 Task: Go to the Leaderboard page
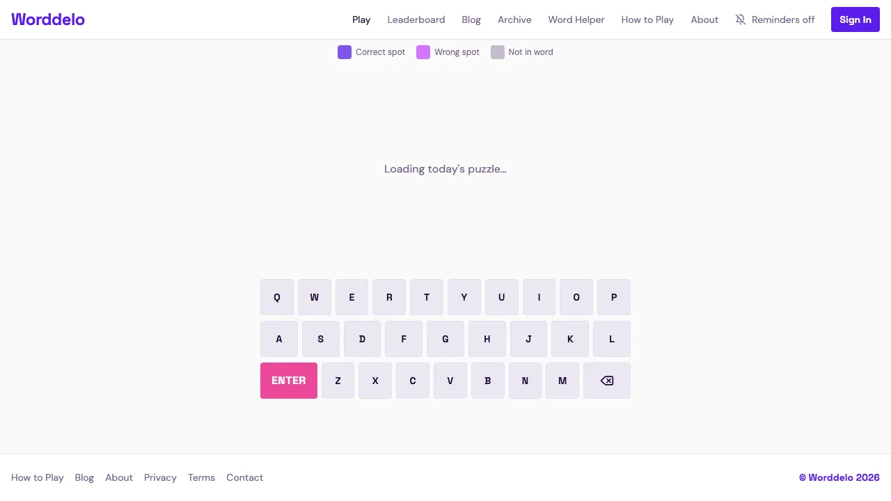[x=416, y=19]
